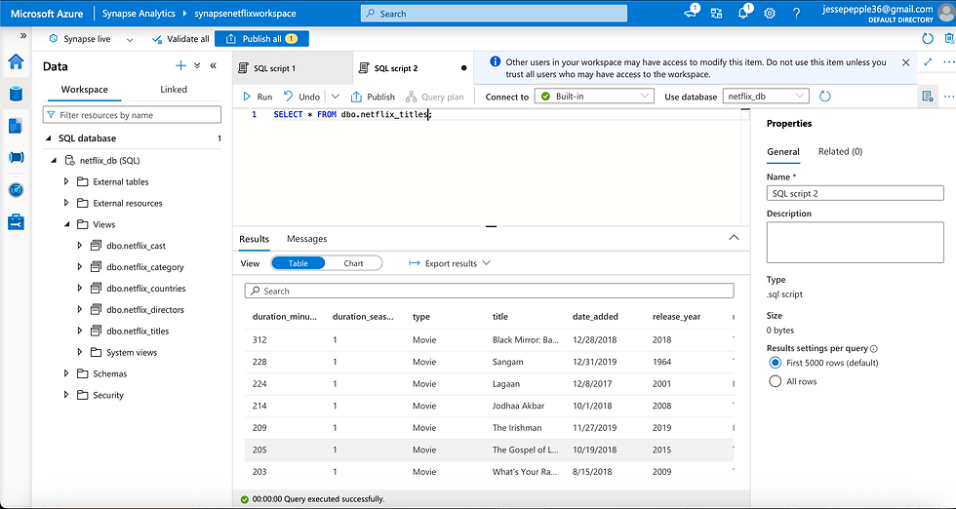The height and width of the screenshot is (509, 956).
Task: Click the Azure header feedback icon
Action: coord(692,13)
